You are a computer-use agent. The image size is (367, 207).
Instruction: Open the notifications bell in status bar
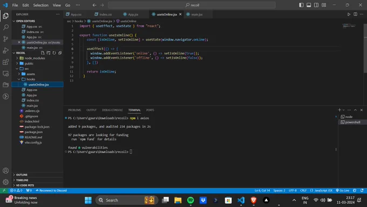pyautogui.click(x=362, y=190)
